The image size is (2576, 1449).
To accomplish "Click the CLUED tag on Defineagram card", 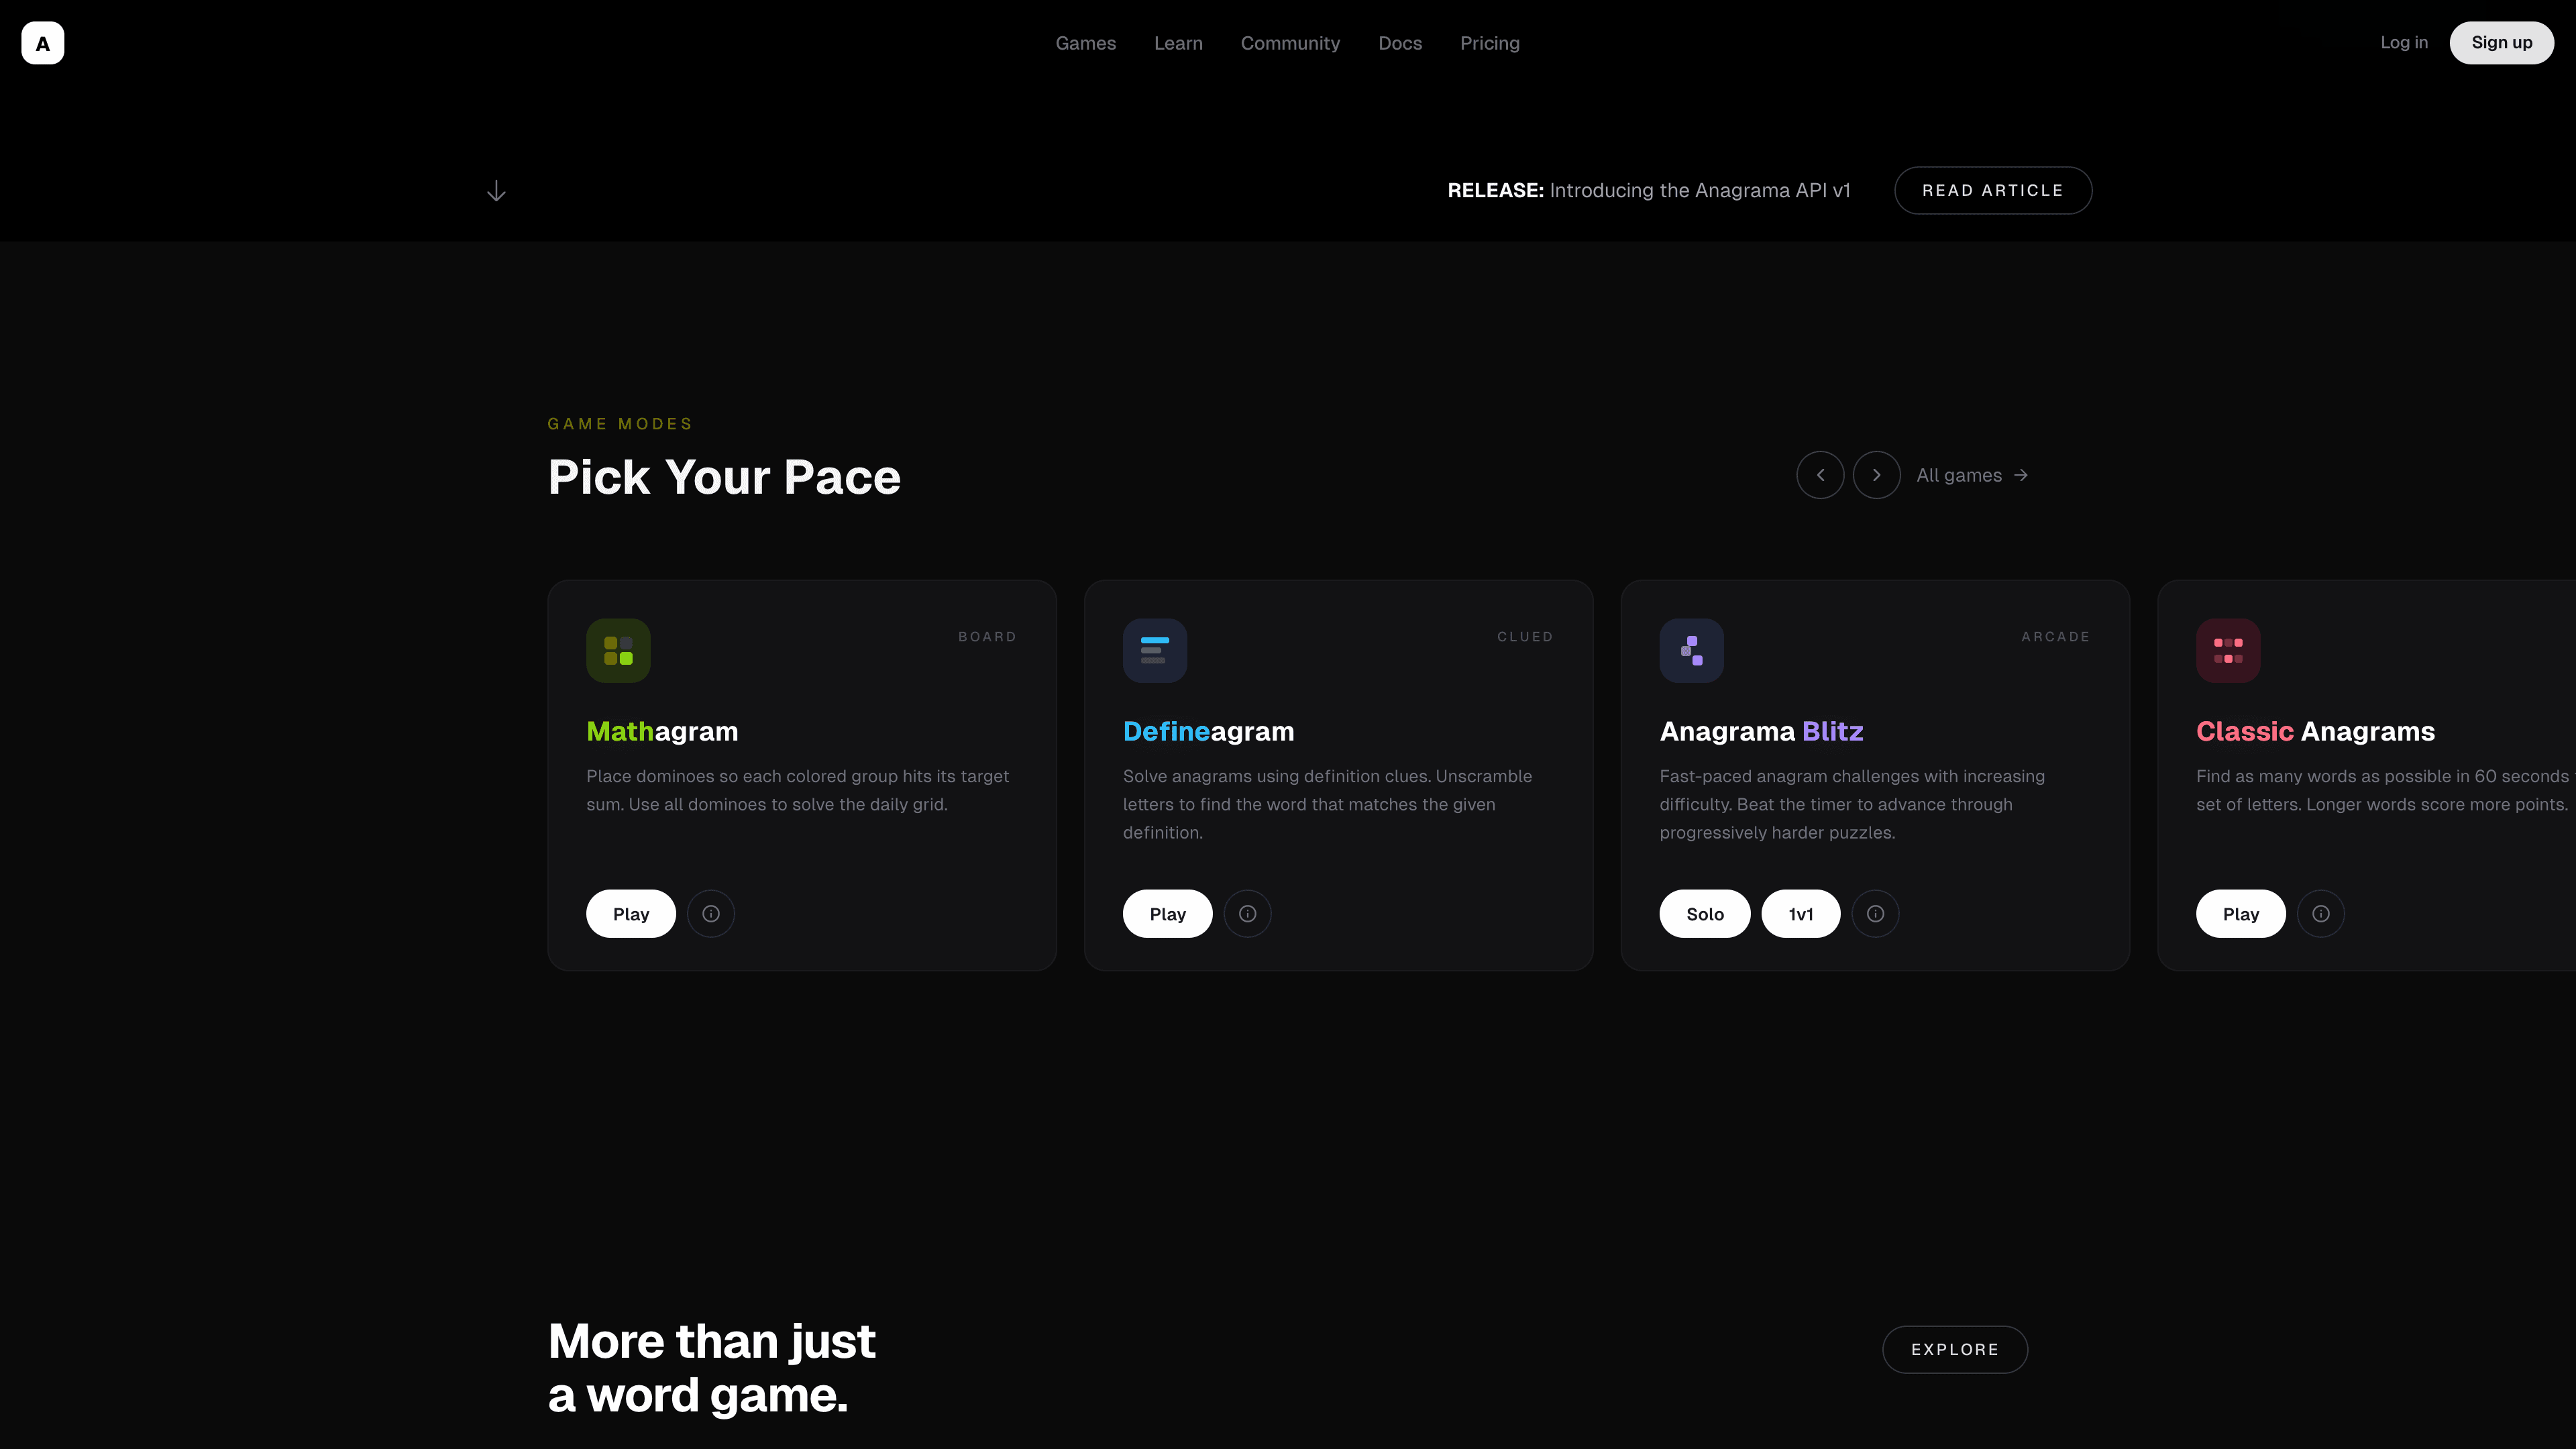I will point(1524,636).
